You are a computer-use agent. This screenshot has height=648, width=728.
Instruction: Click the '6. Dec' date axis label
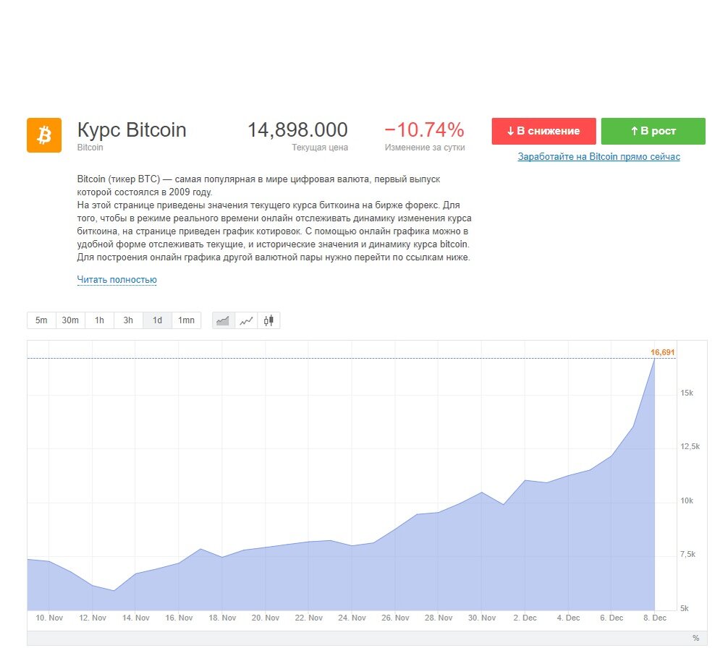click(x=611, y=618)
